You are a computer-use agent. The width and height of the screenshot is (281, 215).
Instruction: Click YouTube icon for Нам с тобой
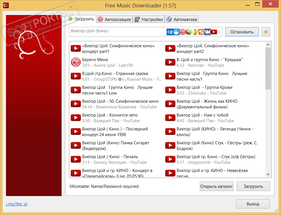pyautogui.click(x=170, y=118)
